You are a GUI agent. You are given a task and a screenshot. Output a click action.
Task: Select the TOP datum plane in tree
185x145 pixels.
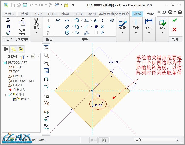click(16, 72)
